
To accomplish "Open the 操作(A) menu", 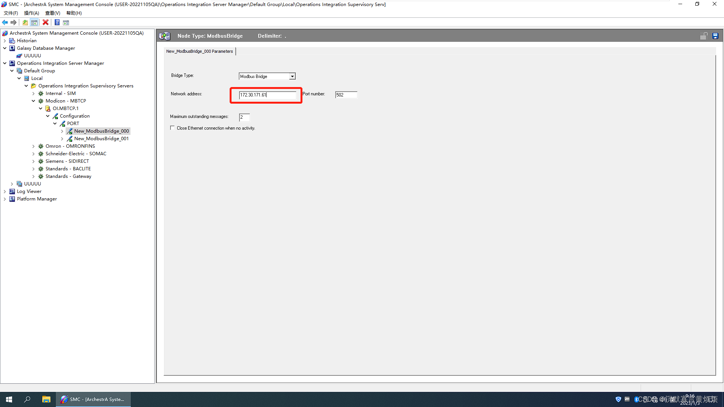I will tap(31, 13).
